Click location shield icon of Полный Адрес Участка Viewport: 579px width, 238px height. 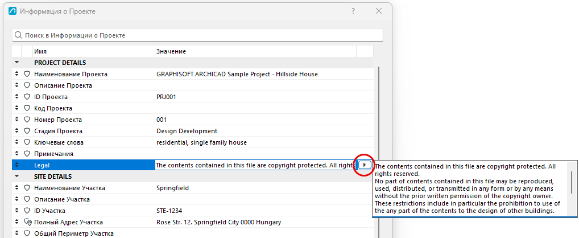pyautogui.click(x=28, y=222)
